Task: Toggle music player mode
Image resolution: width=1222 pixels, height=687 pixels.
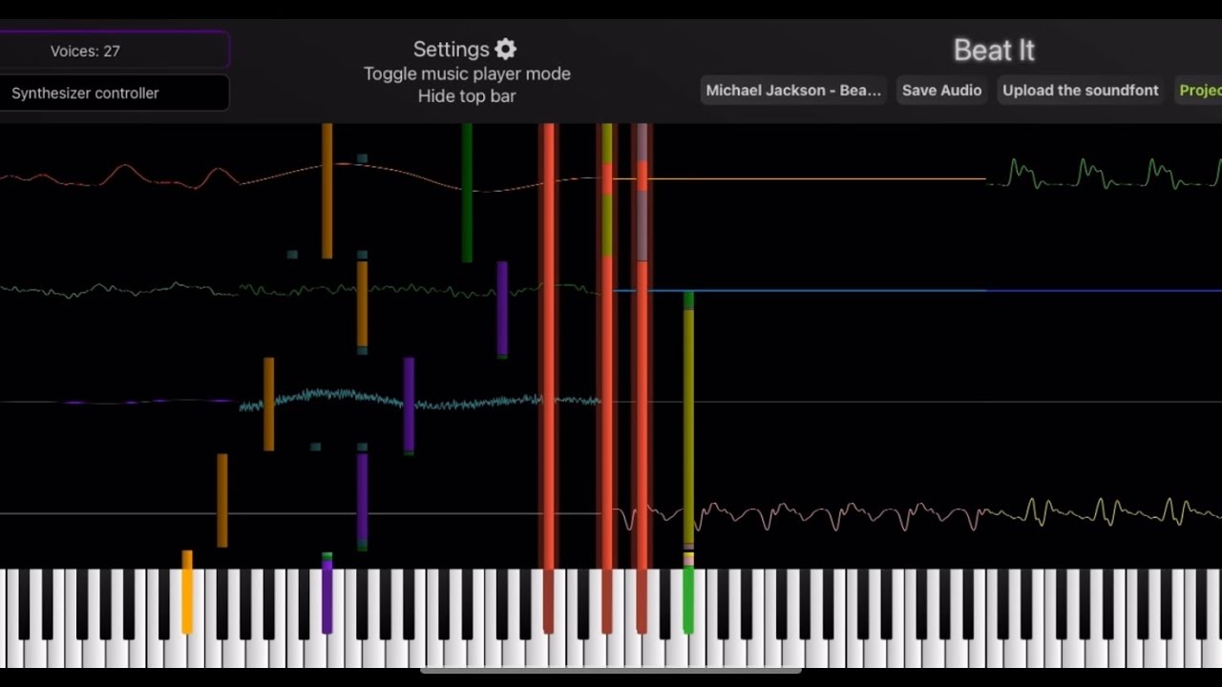Action: click(467, 73)
